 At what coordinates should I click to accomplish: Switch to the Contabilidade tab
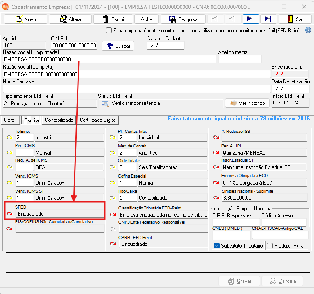click(59, 120)
